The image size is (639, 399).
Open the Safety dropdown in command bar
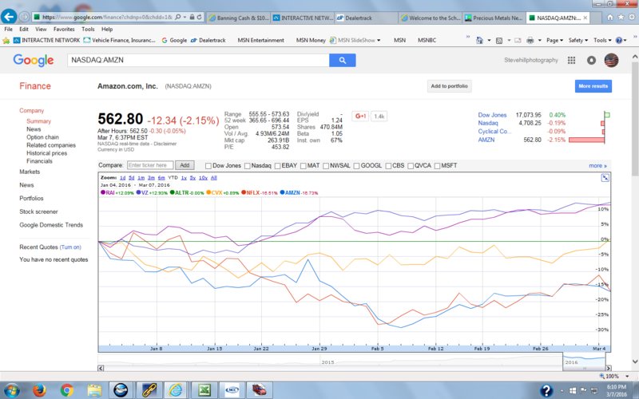(x=577, y=41)
